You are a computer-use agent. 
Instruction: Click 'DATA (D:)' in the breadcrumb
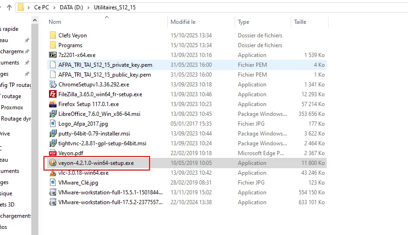(x=72, y=7)
